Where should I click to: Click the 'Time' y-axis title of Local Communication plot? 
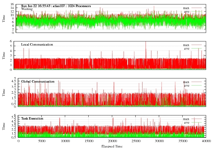click(x=4, y=55)
